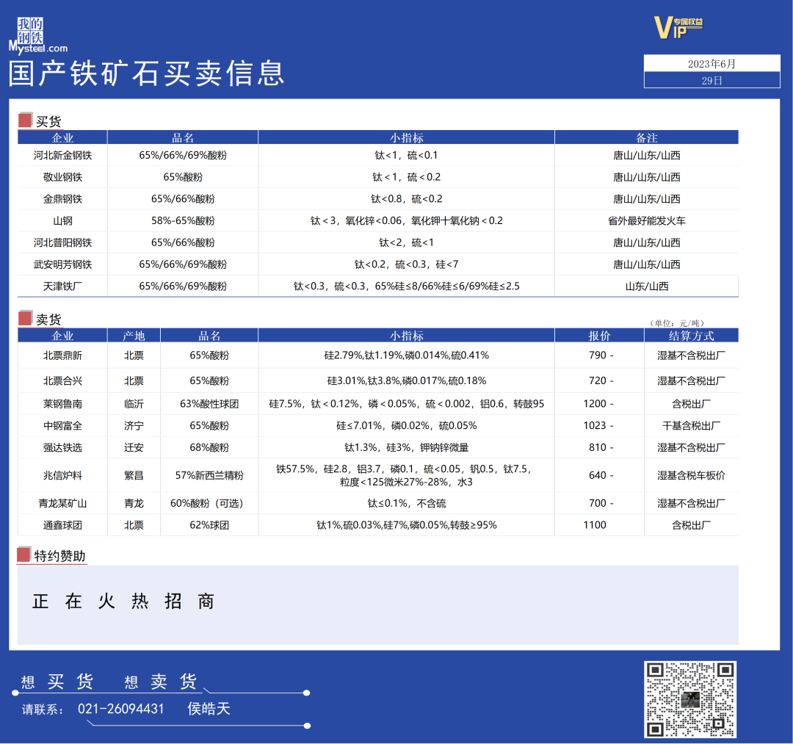Click the 钛<1，硫<0.1 spec cell
Image resolution: width=793 pixels, height=744 pixels.
point(406,155)
